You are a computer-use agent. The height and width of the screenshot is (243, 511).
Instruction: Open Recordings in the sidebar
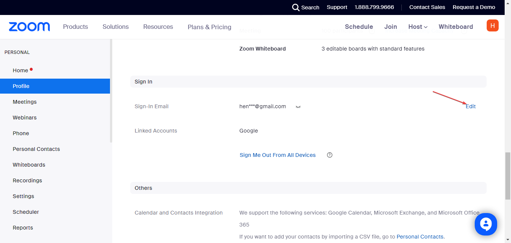(x=27, y=180)
